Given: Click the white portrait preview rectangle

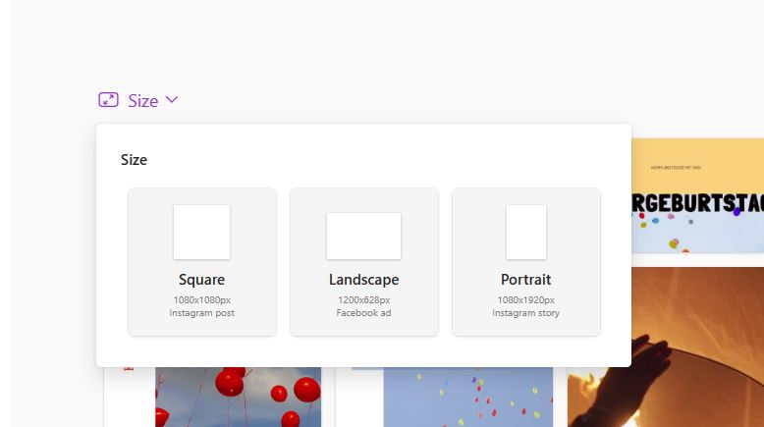Looking at the screenshot, I should click(x=525, y=232).
